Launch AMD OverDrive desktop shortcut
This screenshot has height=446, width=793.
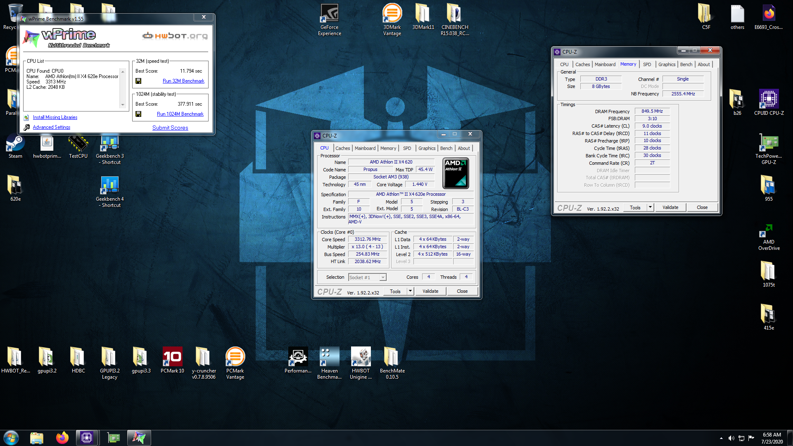coord(769,237)
